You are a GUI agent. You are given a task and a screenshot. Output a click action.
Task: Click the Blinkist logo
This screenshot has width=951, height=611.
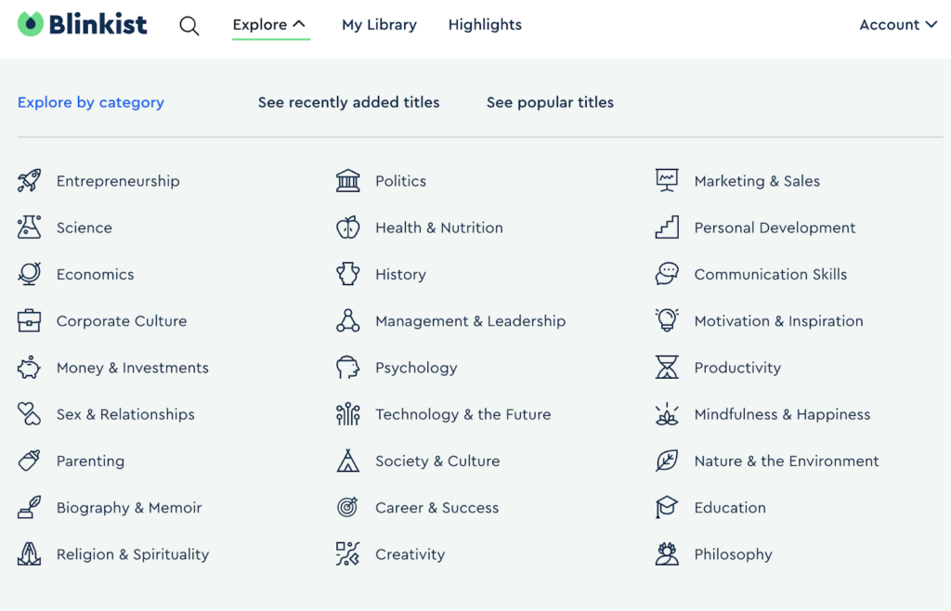83,25
